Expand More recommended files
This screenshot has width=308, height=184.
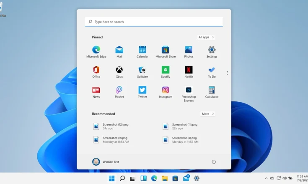click(x=207, y=113)
